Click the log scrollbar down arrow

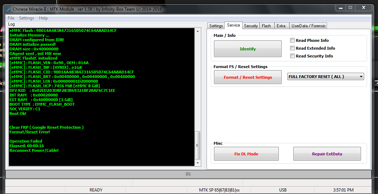coord(198,163)
